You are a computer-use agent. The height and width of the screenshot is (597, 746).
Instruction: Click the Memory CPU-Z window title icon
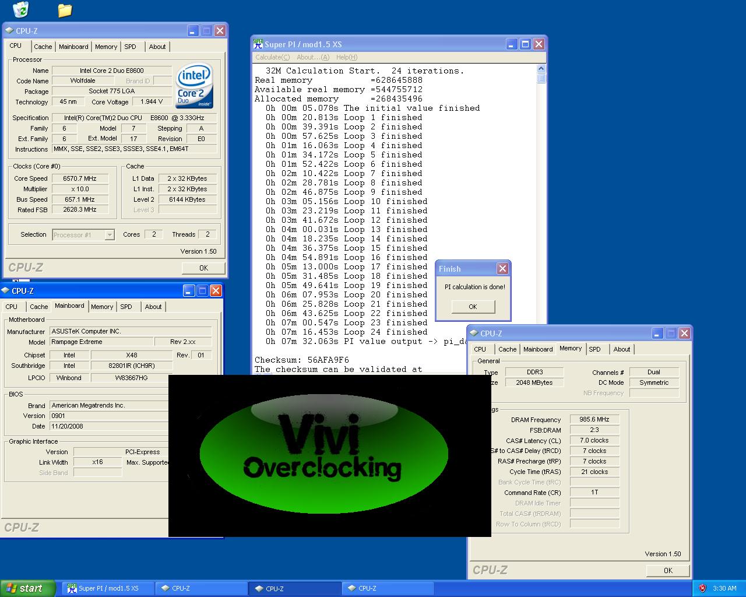click(x=474, y=333)
